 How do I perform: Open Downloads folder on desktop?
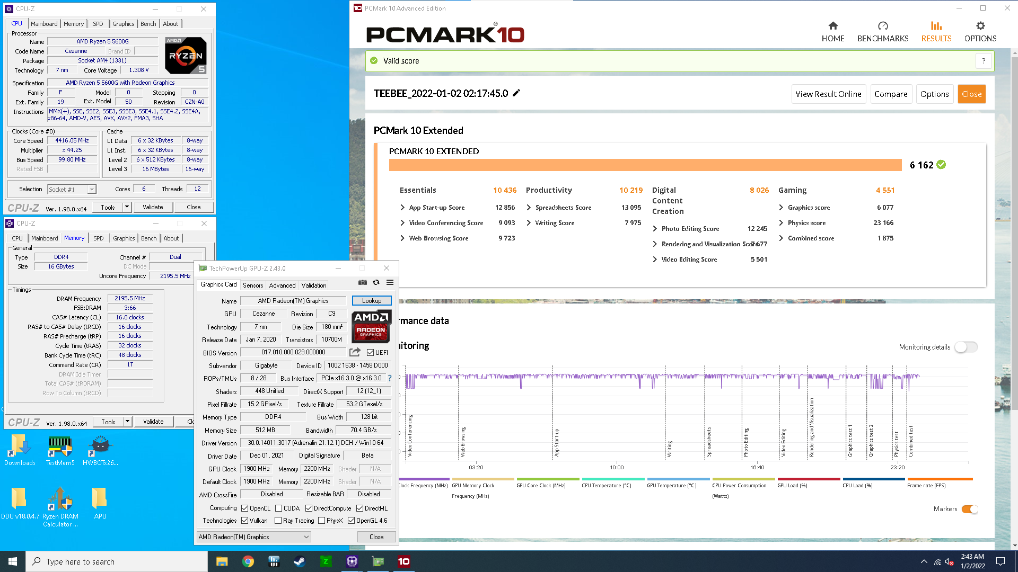[20, 450]
